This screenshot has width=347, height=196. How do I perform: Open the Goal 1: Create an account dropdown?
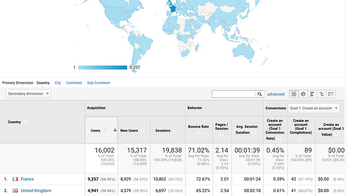314,108
